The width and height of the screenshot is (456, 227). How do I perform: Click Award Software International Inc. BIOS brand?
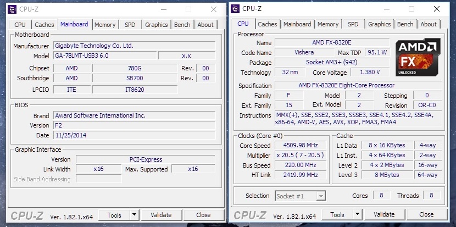click(x=135, y=115)
